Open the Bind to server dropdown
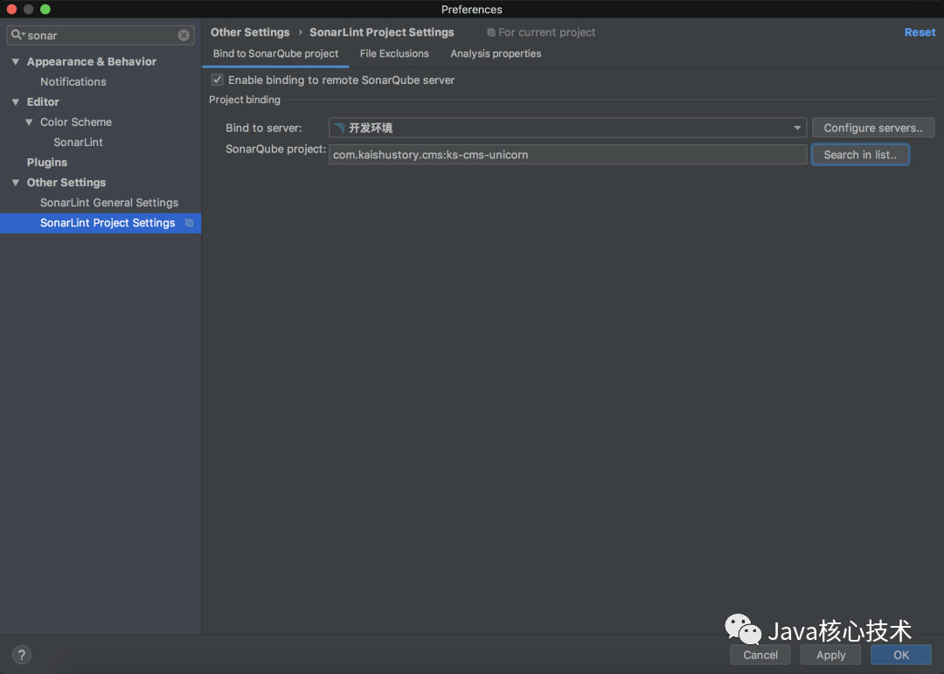This screenshot has width=944, height=674. pos(568,128)
